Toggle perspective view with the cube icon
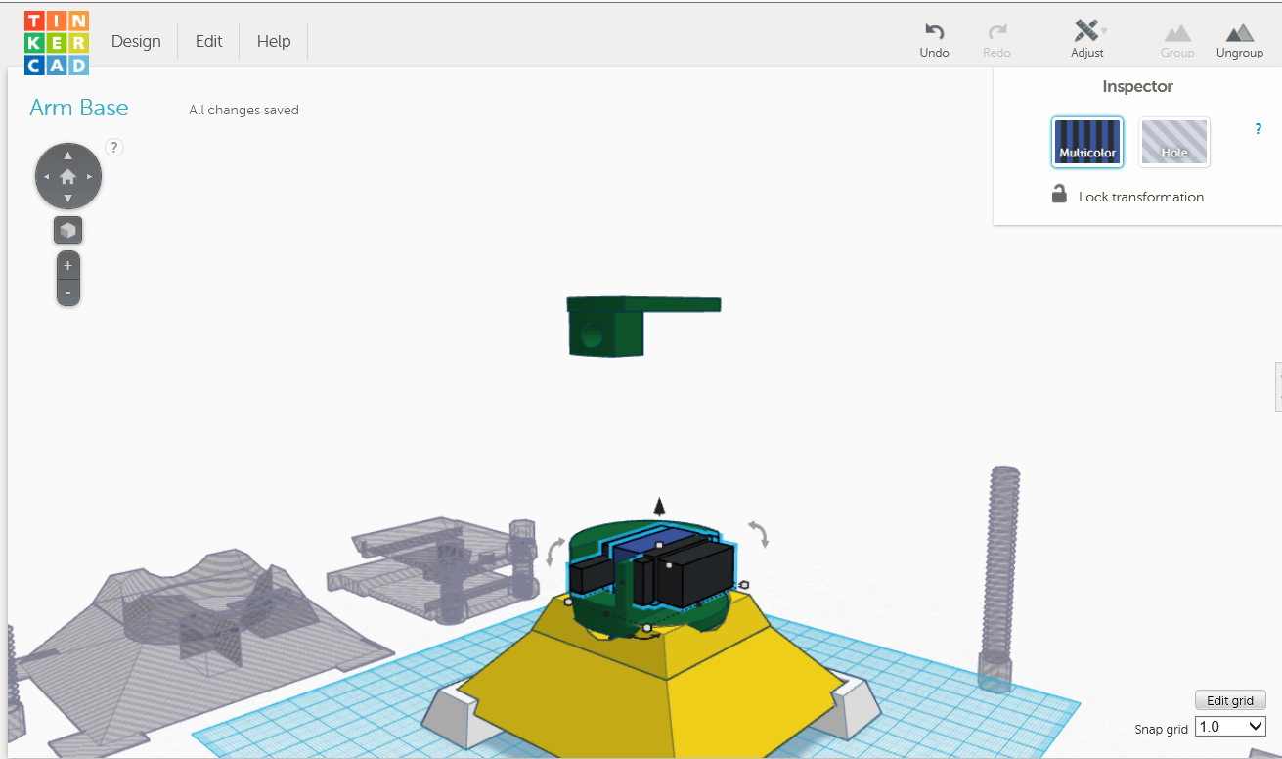 (67, 229)
